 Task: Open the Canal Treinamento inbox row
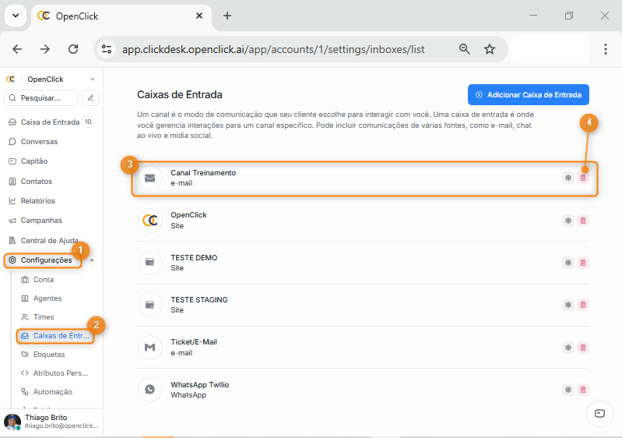coord(311,178)
